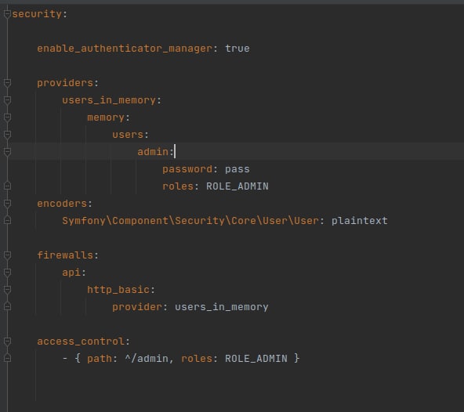
Task: Collapse the users: block fold marker
Action: click(x=7, y=135)
